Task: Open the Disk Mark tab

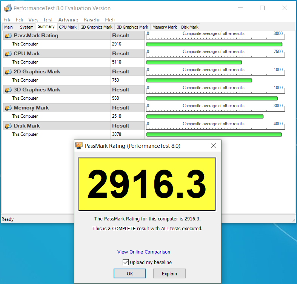Action: 189,27
